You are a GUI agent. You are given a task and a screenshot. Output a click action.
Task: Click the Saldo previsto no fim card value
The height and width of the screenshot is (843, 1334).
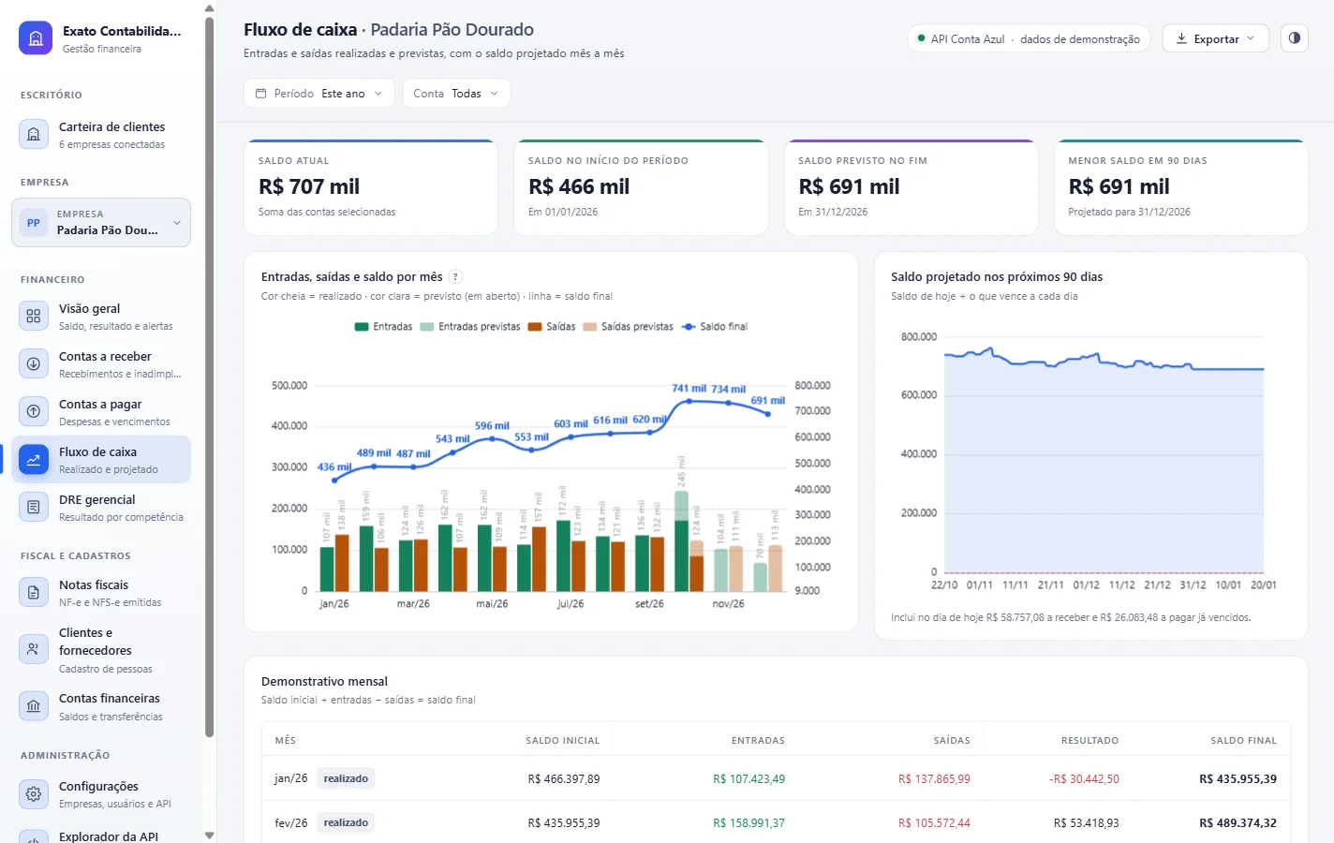pyautogui.click(x=849, y=186)
